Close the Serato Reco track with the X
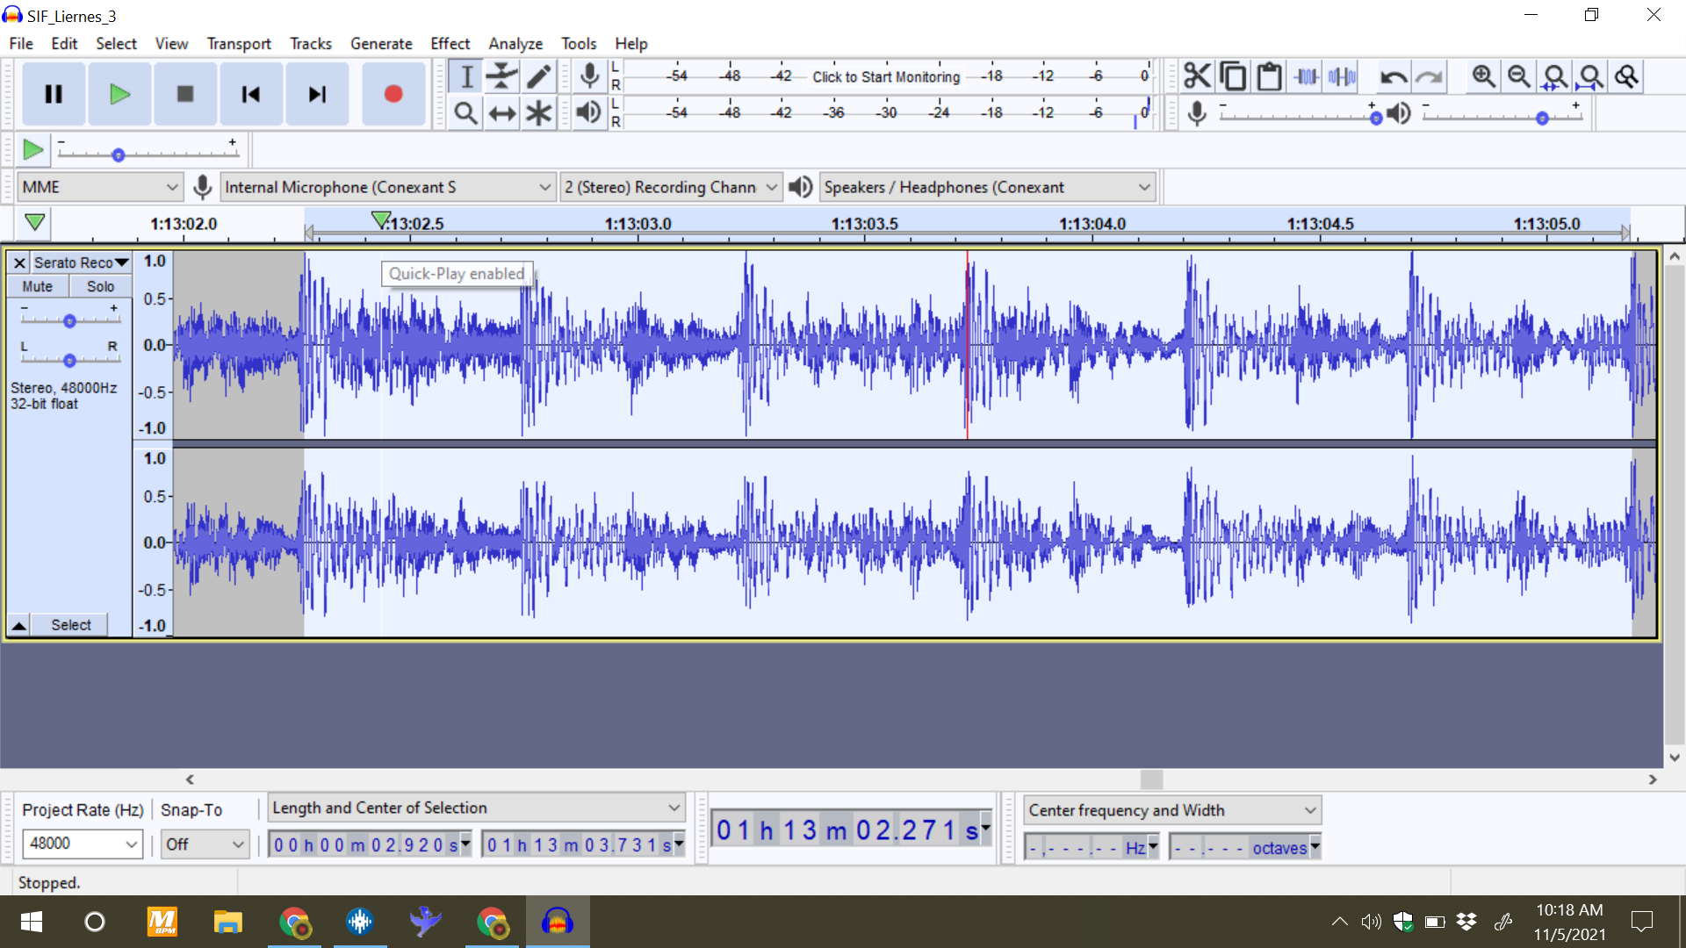The width and height of the screenshot is (1686, 948). pos(18,262)
